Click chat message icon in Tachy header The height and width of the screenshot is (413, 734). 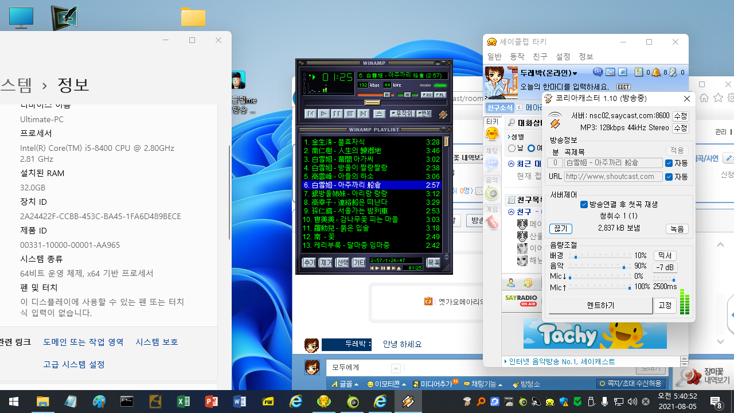tap(610, 72)
